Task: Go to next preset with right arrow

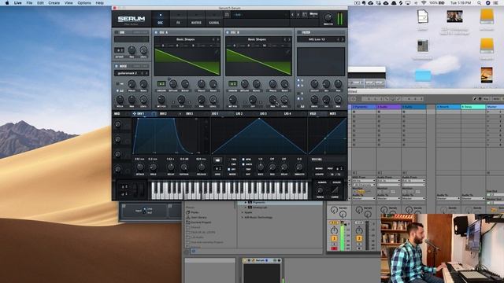Action: [x=298, y=14]
